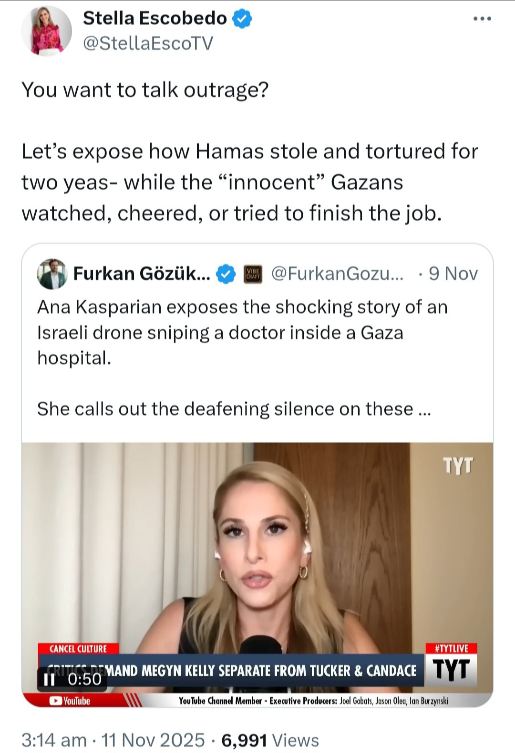Viewport: 515px width, 753px height.
Task: Click Stella Escobedo's verified badge
Action: (x=242, y=19)
